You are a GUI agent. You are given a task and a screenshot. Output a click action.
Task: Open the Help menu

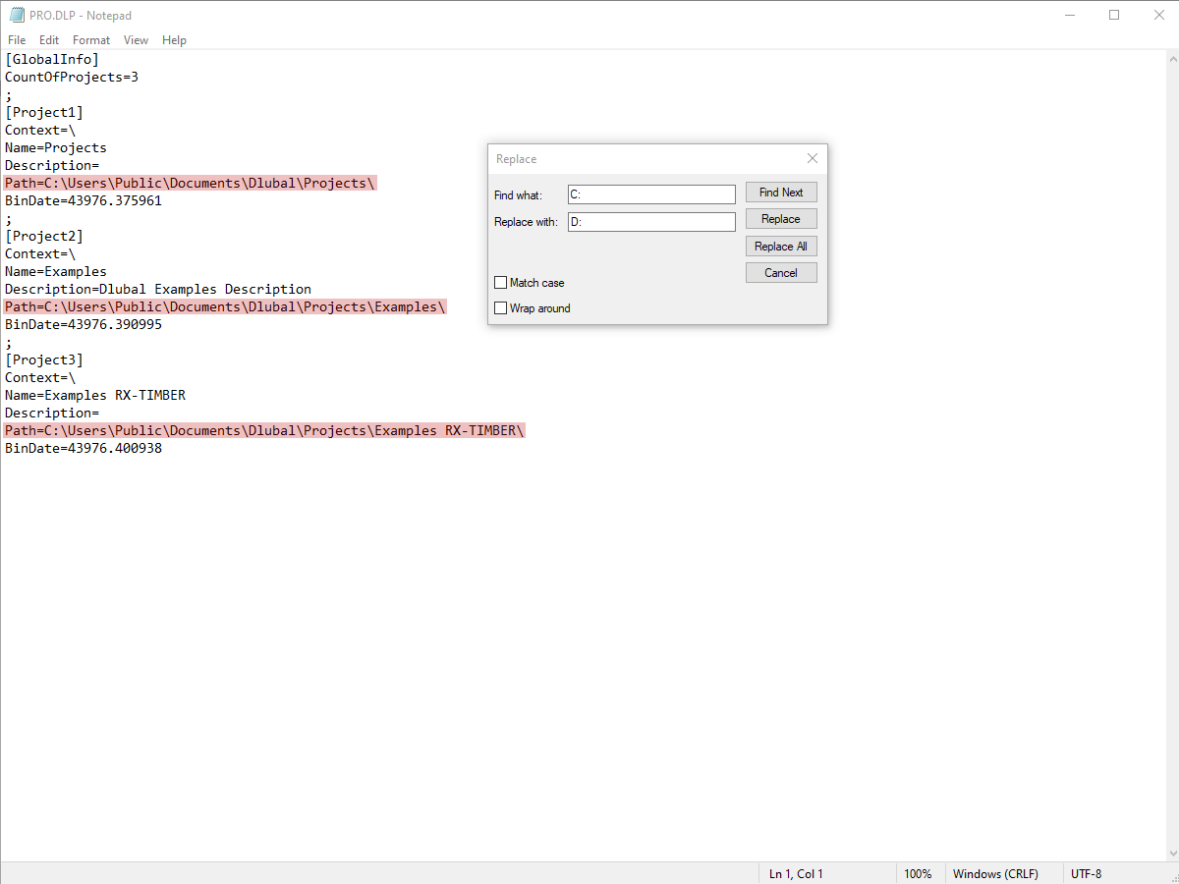point(174,40)
